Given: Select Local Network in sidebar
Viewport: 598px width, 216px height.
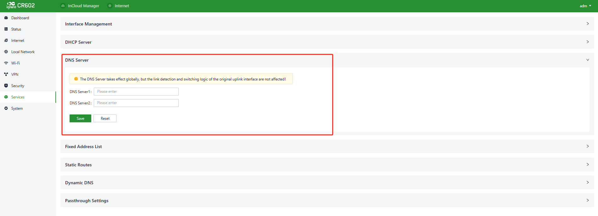Looking at the screenshot, I should pyautogui.click(x=28, y=52).
